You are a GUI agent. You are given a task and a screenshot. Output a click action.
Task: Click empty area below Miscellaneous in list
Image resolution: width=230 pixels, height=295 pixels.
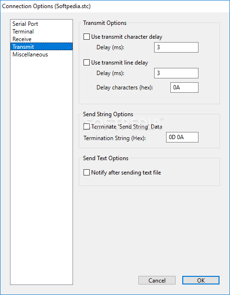[42, 169]
